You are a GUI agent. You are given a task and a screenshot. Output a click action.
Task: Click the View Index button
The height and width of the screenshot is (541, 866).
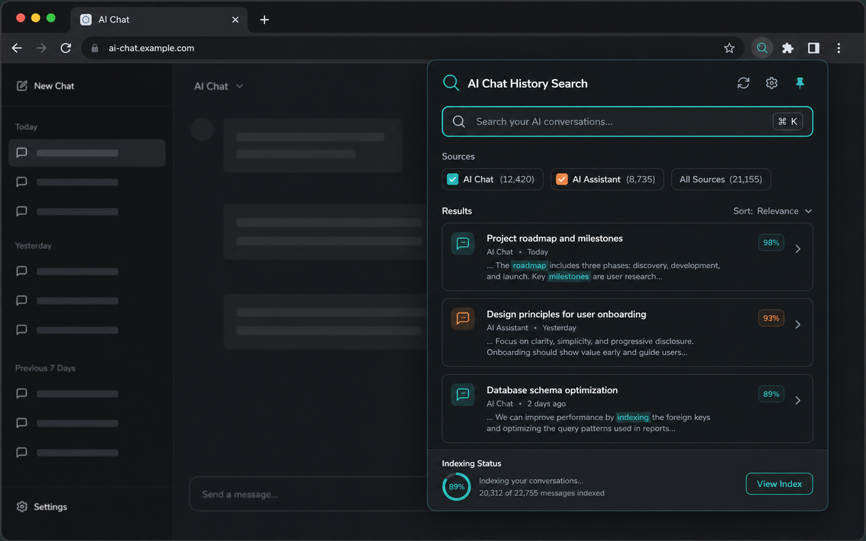coord(779,484)
